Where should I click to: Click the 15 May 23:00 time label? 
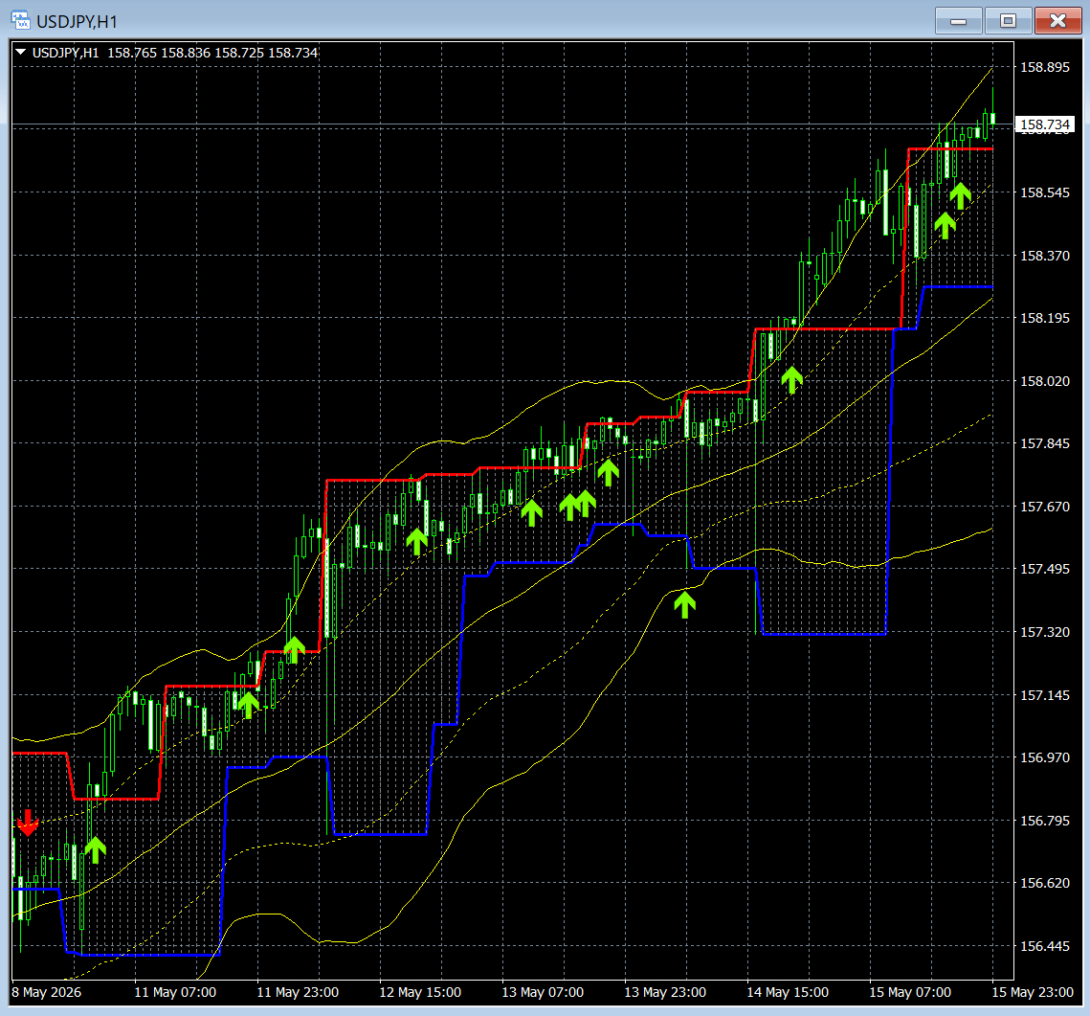pyautogui.click(x=1033, y=992)
